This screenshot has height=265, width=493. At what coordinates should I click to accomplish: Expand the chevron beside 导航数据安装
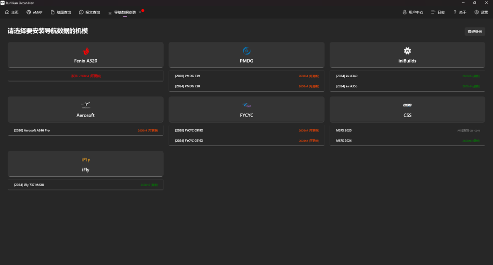(x=140, y=12)
